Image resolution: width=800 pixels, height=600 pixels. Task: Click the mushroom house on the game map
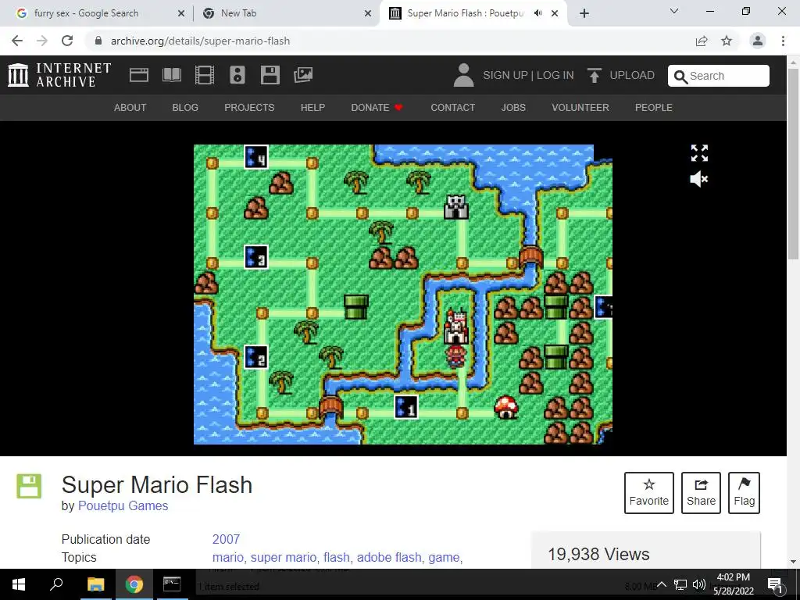(x=506, y=407)
